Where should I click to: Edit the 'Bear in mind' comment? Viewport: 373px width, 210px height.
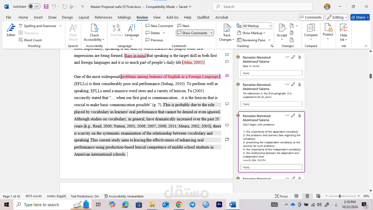pyautogui.click(x=293, y=57)
